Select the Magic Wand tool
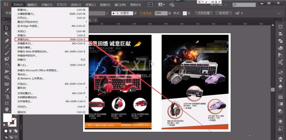 [7, 34]
